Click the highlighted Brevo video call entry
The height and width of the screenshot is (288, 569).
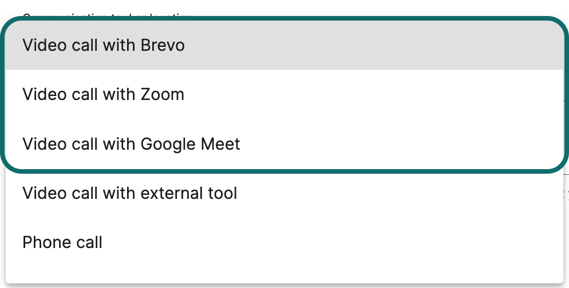(103, 45)
